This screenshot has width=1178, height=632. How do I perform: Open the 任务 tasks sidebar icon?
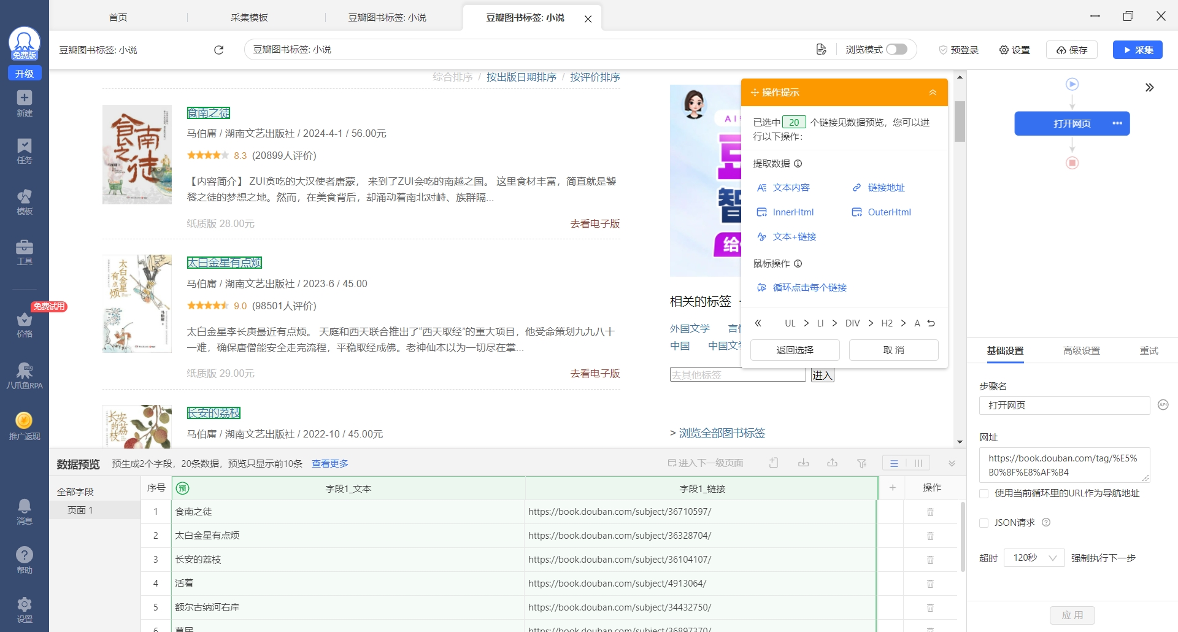click(25, 151)
